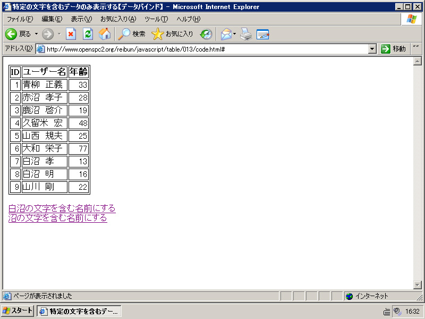Print the page with the printer icon
425x319 pixels.
[x=246, y=34]
